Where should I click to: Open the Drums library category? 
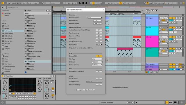click(6, 28)
